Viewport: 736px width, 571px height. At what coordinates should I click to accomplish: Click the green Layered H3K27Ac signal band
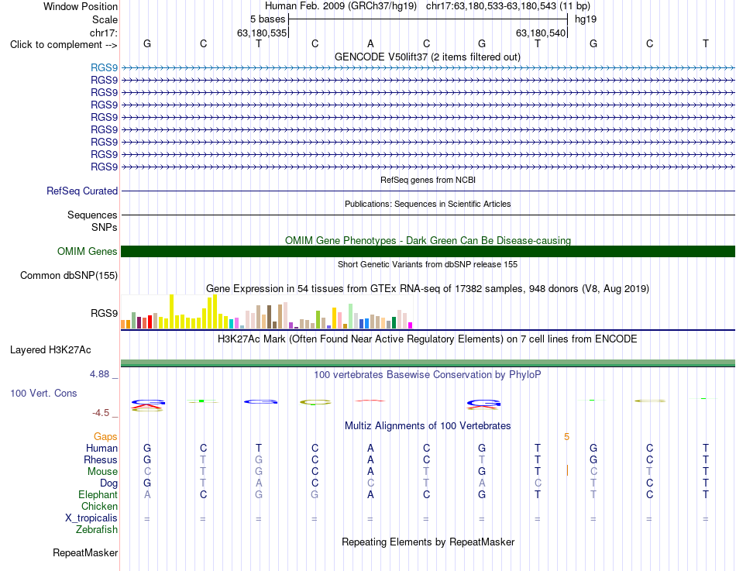428,363
